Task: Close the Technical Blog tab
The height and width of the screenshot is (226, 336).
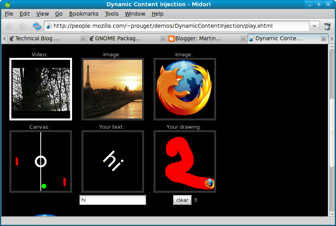Action: pyautogui.click(x=83, y=39)
